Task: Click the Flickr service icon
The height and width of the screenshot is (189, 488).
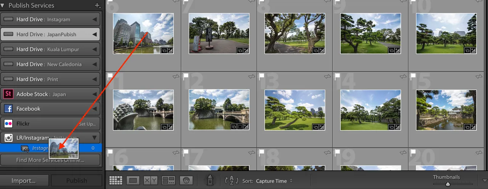Action: pos(8,124)
